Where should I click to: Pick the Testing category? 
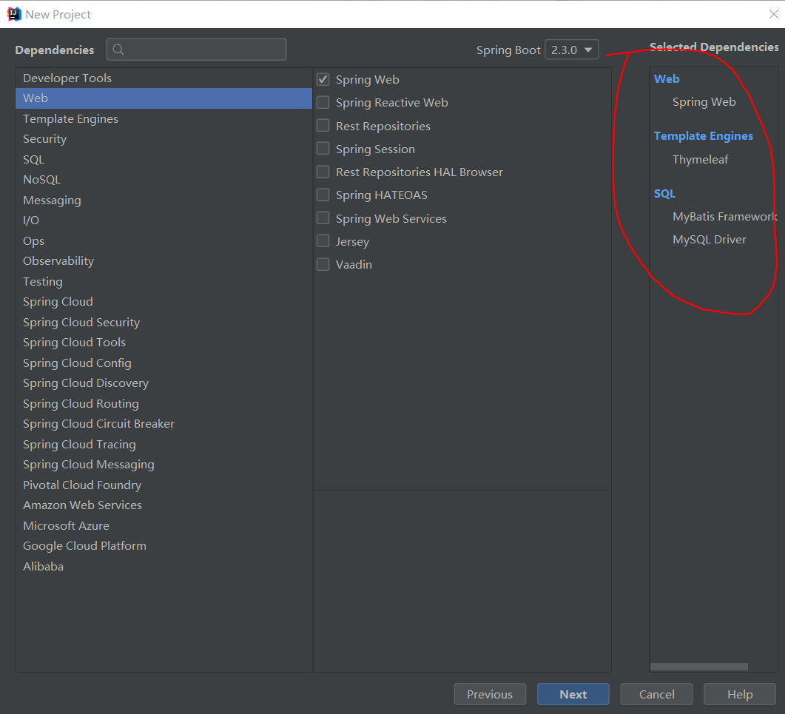(164, 281)
